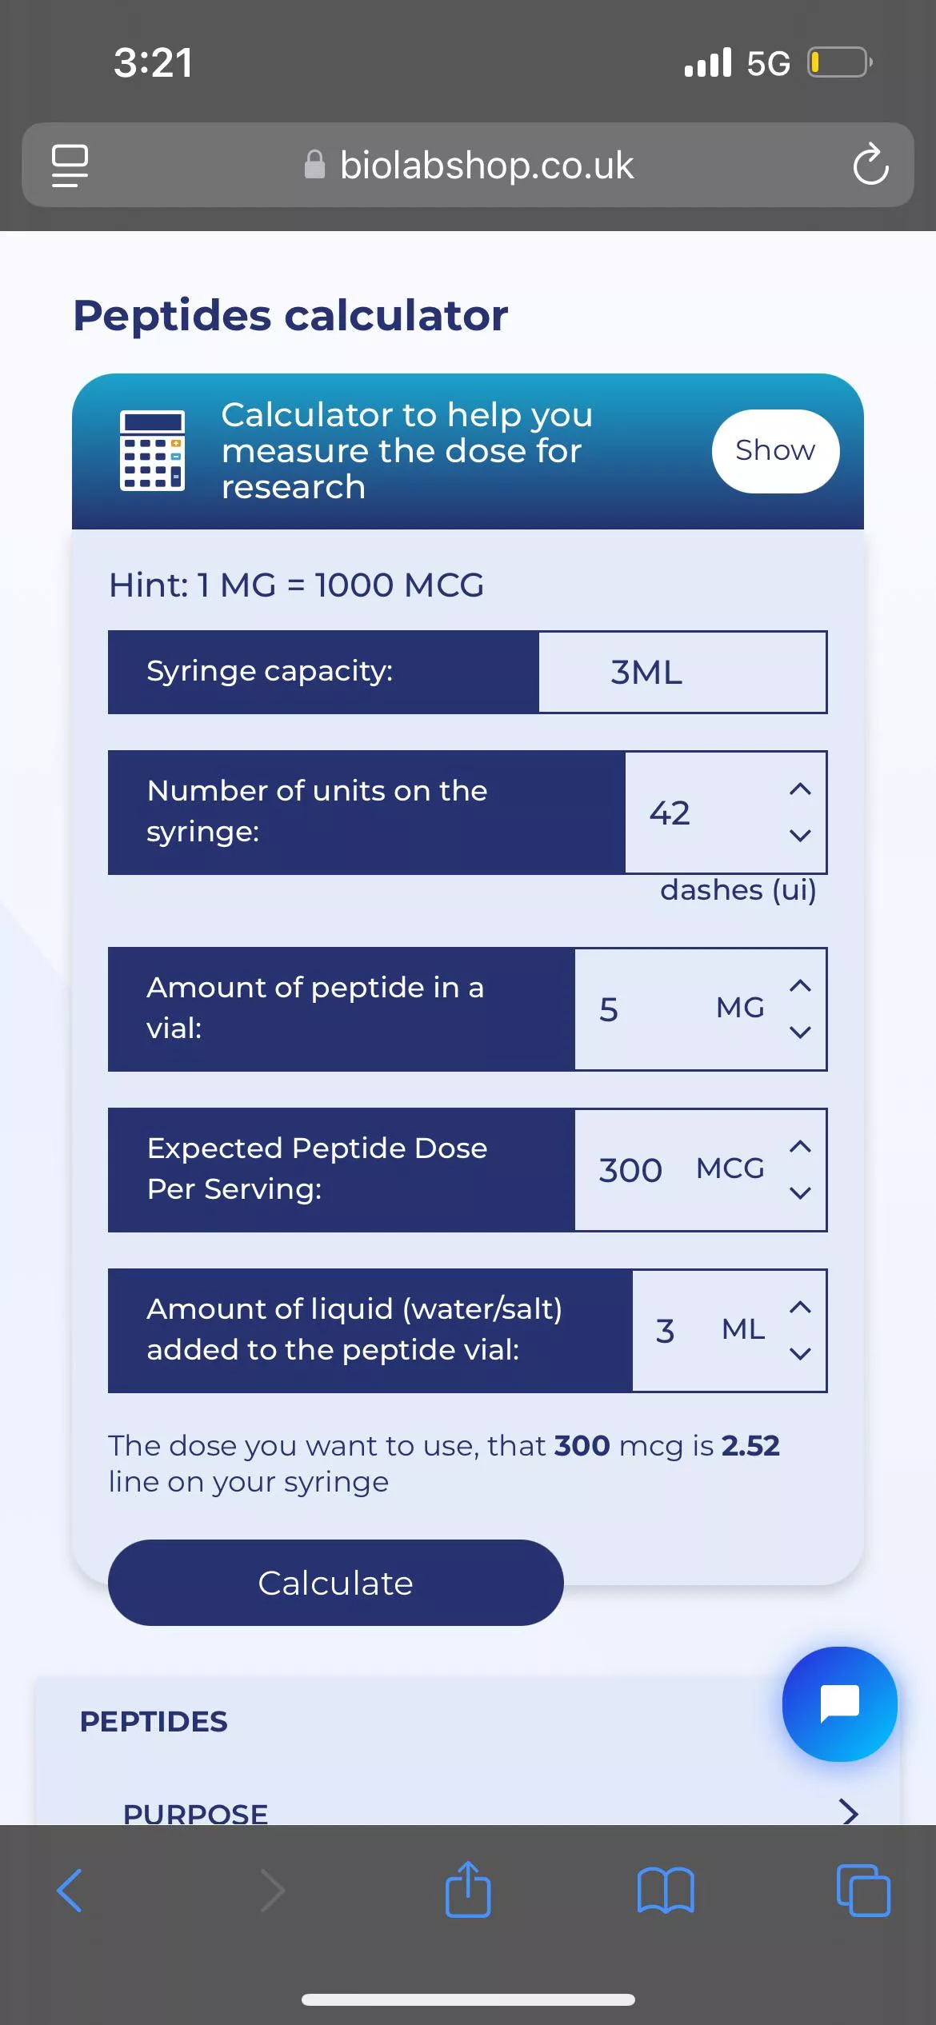
Task: Go back with Safari back arrow
Action: (70, 1891)
